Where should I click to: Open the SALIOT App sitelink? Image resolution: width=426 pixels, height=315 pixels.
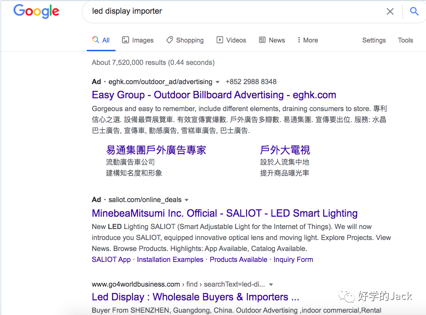coord(111,260)
